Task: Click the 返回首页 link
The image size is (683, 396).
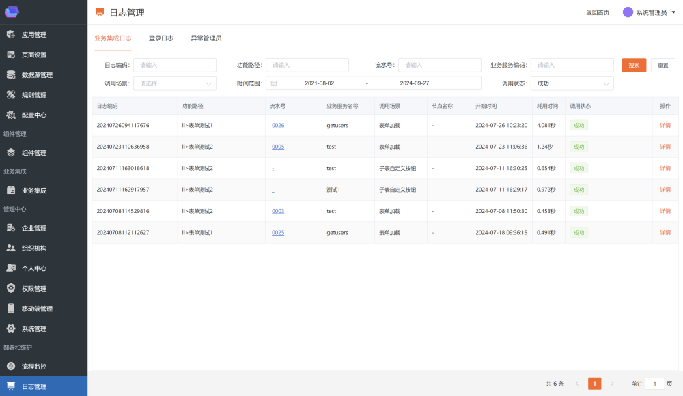Action: tap(597, 12)
